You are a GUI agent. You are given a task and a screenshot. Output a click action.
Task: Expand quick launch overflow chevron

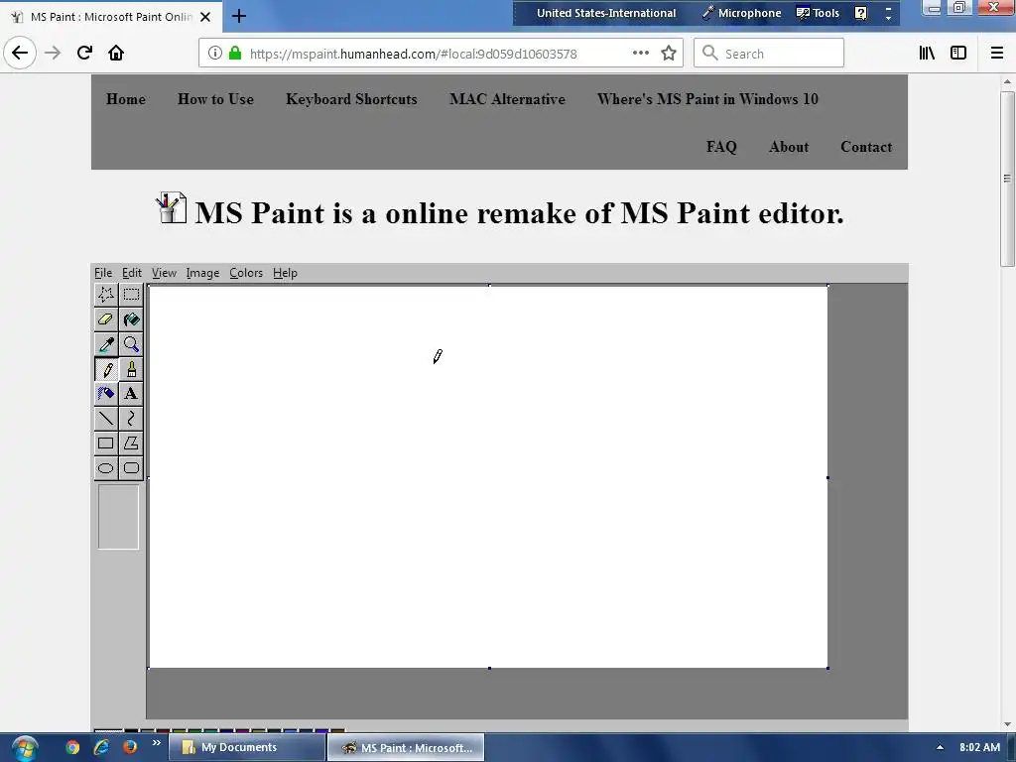pyautogui.click(x=156, y=743)
